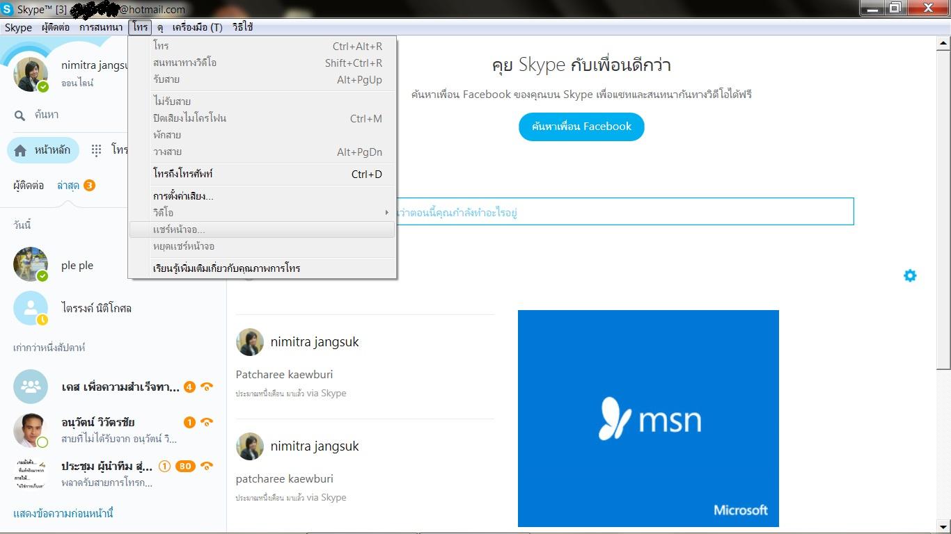Click offline status ring on อนุวัตน์ avatar
The height and width of the screenshot is (534, 951).
[42, 442]
